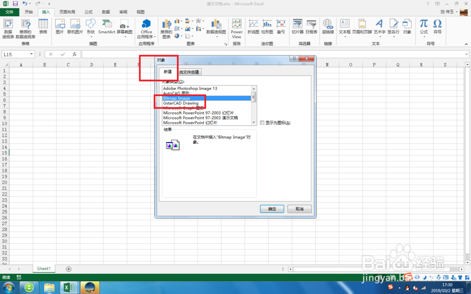This screenshot has width=471, height=294.
Task: Insert a PivotTable (数据透视表)
Action: click(8, 29)
